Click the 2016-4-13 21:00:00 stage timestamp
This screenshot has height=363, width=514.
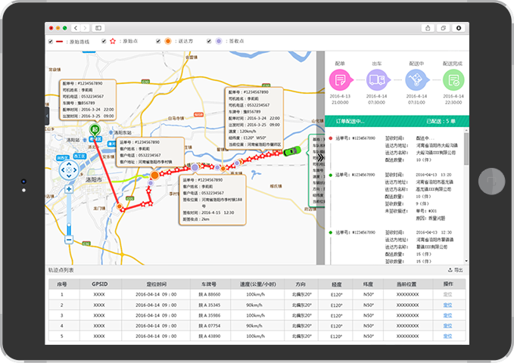point(340,99)
